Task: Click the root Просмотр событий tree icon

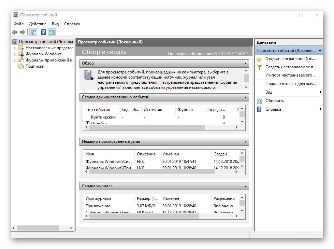Action: [15, 42]
